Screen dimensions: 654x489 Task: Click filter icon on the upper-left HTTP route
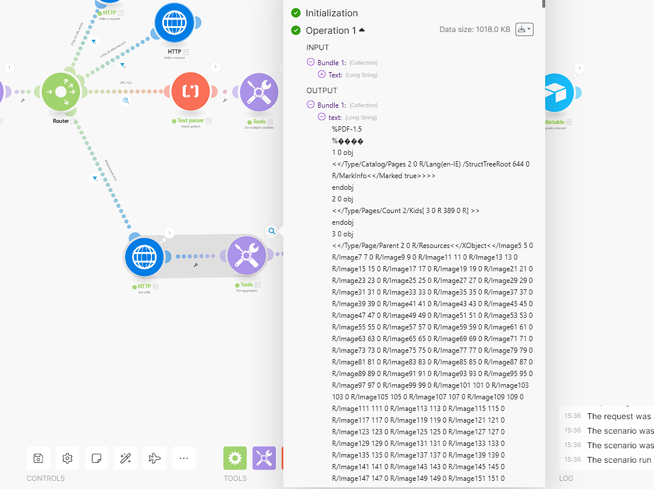tap(94, 41)
